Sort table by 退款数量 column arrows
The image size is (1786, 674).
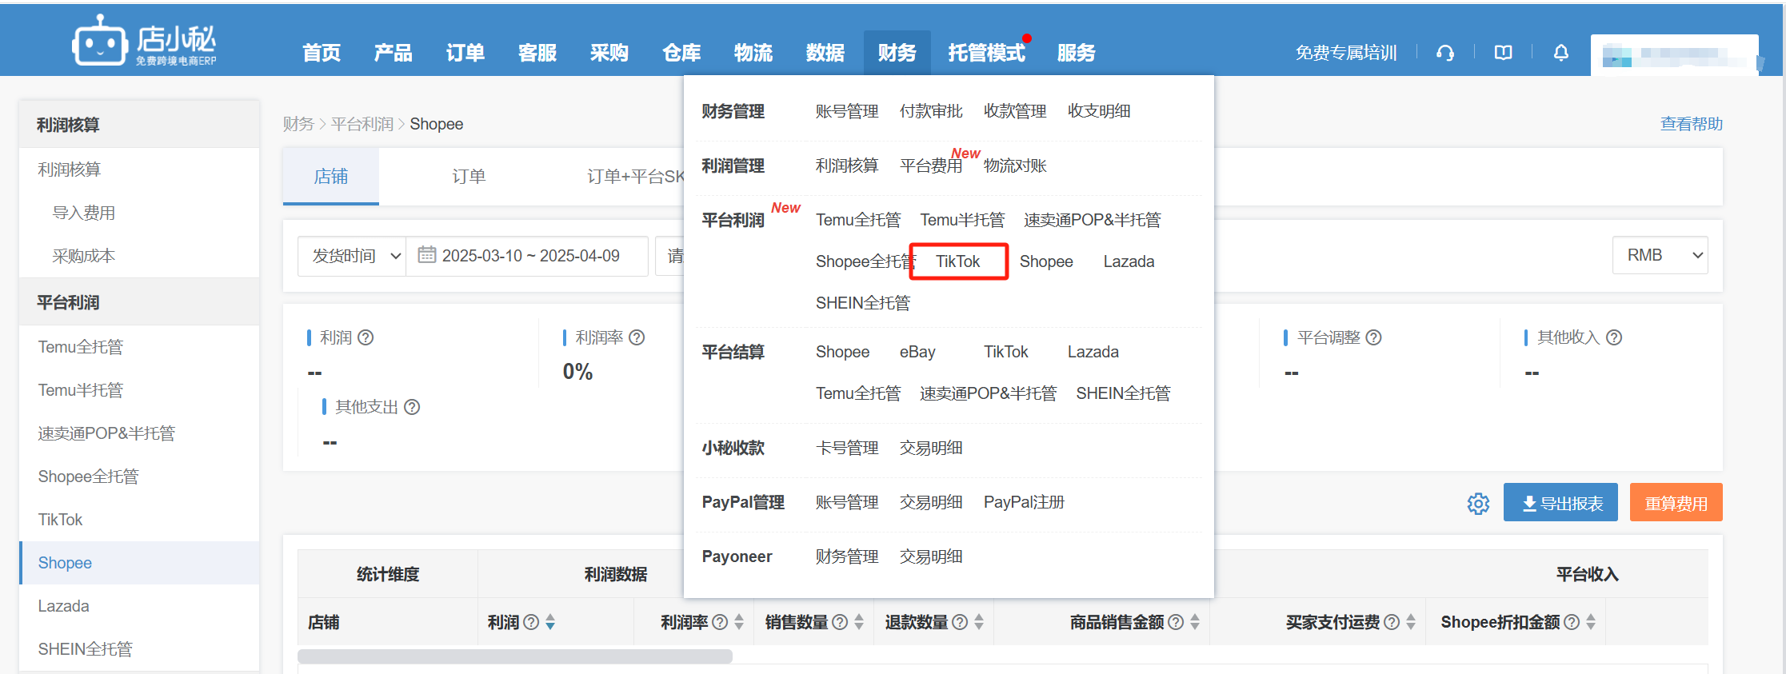pyautogui.click(x=979, y=622)
